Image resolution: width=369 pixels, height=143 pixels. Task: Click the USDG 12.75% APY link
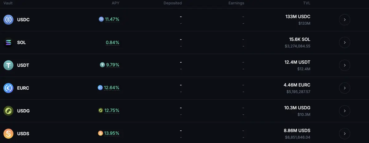112,110
